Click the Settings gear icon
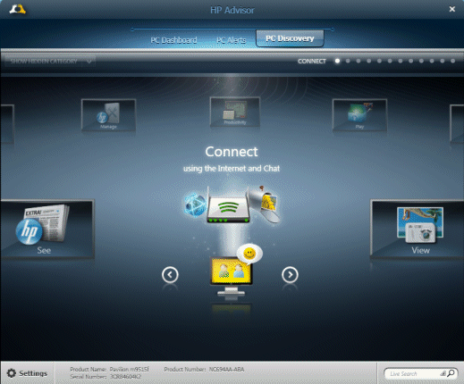 (x=12, y=373)
